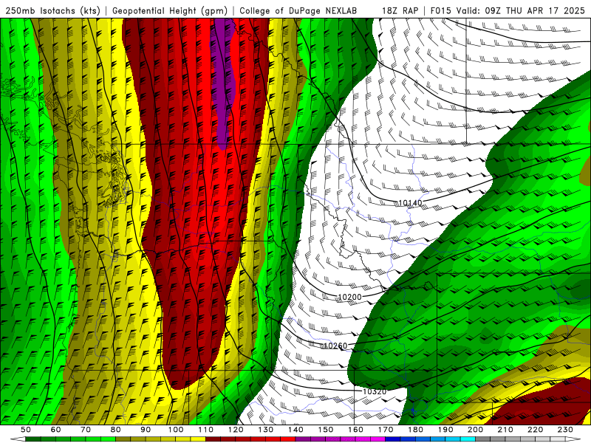Click the 170 value on the color scale
The image size is (591, 443).
coord(386,430)
